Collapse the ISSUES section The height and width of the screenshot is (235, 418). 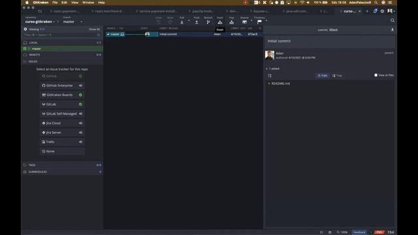[62, 61]
